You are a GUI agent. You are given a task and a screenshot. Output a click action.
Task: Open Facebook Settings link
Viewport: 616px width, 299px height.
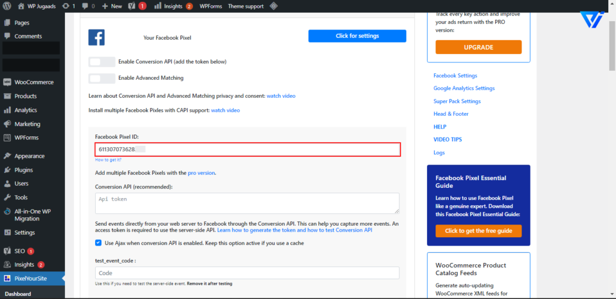(x=455, y=76)
